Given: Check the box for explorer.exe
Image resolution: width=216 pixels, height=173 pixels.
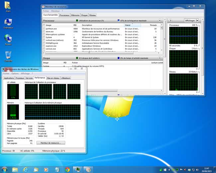Looking at the screenshot, I should (x=44, y=46).
